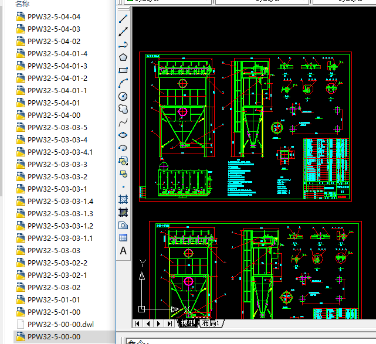Click the Table insert tool
Image resolution: width=376 pixels, height=344 pixels.
123,238
